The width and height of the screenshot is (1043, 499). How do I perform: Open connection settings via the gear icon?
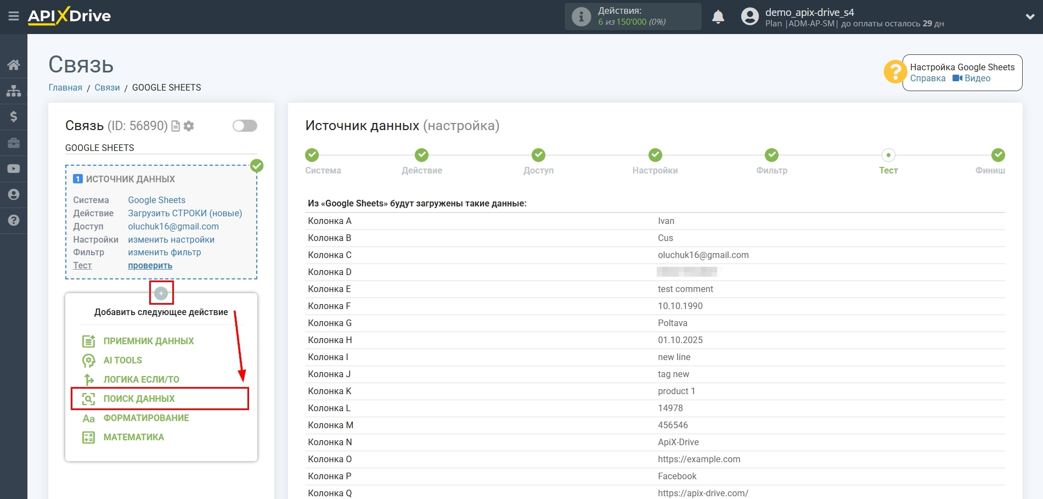coord(189,126)
